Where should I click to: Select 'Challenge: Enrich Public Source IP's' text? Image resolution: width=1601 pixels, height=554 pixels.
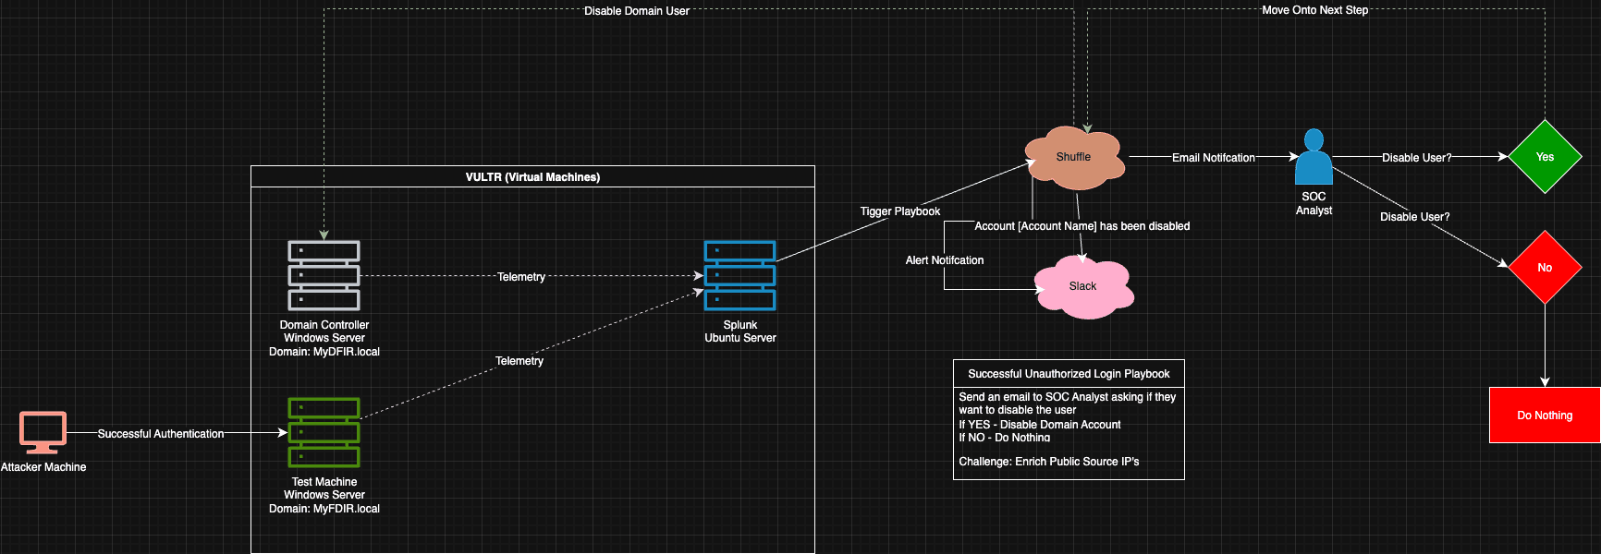1049,462
